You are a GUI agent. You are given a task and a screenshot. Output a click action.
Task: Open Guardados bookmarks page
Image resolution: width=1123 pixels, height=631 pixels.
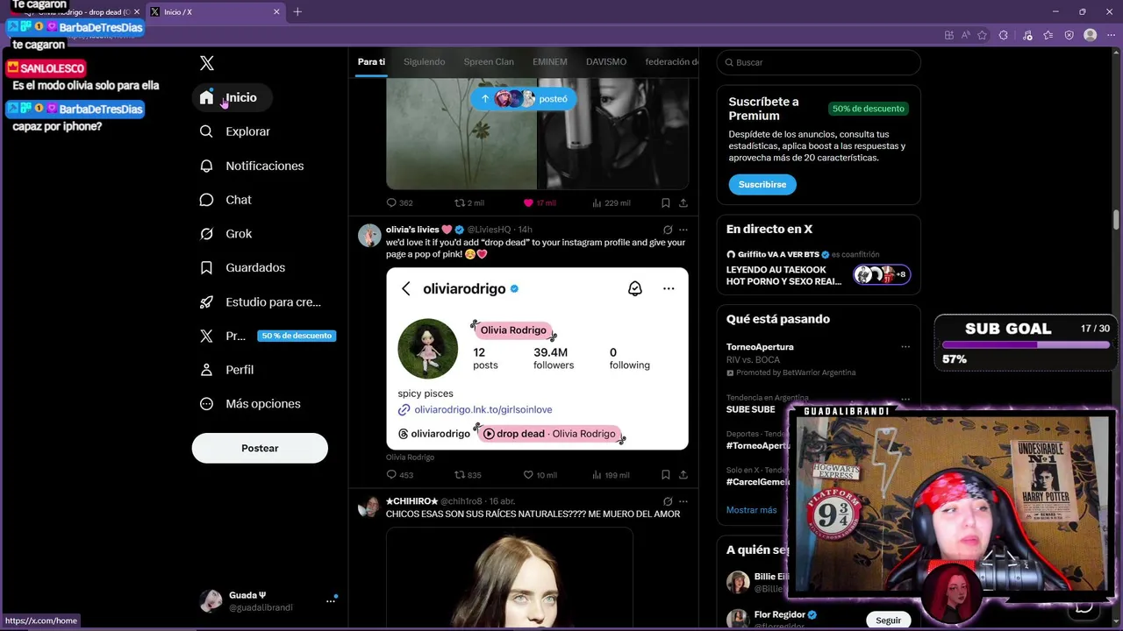coord(242,267)
